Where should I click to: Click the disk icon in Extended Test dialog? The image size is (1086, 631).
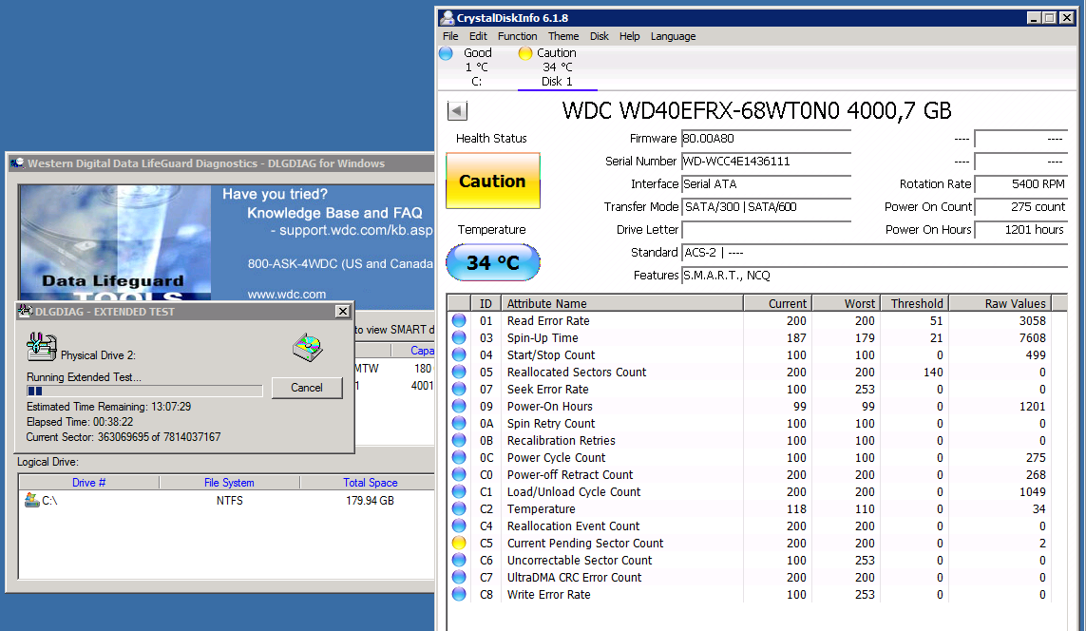[308, 347]
